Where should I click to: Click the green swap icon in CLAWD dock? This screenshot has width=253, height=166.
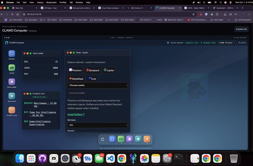pos(121,139)
